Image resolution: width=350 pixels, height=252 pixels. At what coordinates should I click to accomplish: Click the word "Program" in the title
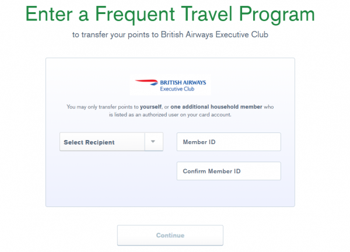(273, 14)
